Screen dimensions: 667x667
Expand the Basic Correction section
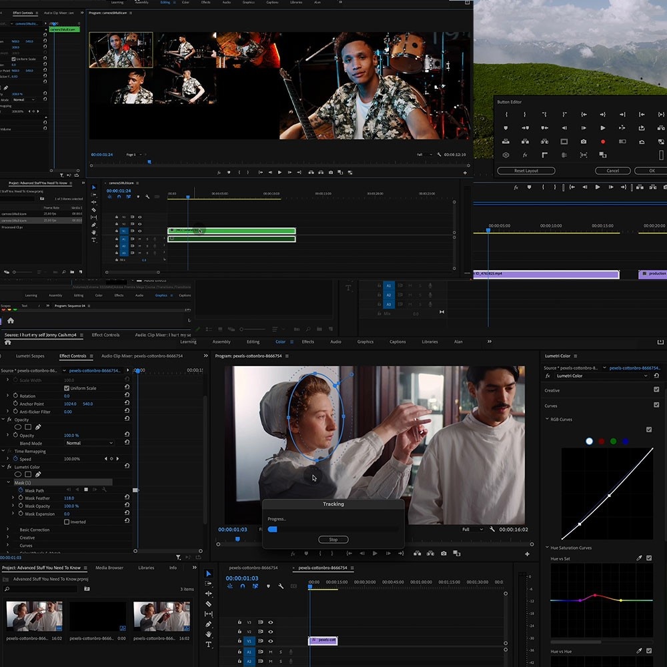[x=8, y=530]
